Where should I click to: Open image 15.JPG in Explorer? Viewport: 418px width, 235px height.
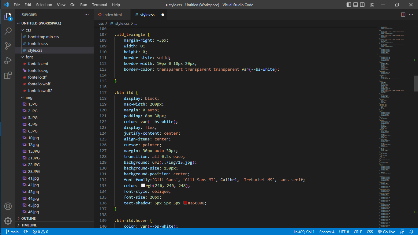point(54,151)
